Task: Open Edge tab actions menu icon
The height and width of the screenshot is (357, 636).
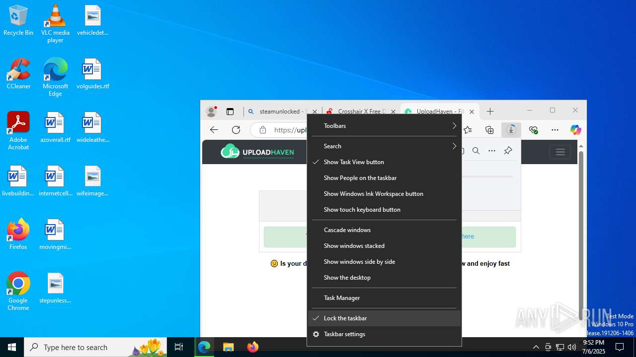Action: click(x=230, y=112)
